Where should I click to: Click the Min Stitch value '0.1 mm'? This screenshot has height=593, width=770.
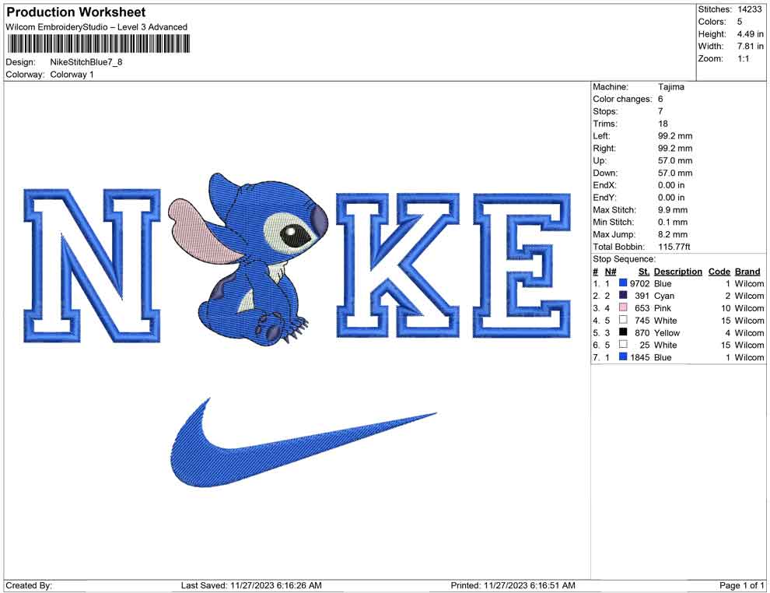point(673,222)
